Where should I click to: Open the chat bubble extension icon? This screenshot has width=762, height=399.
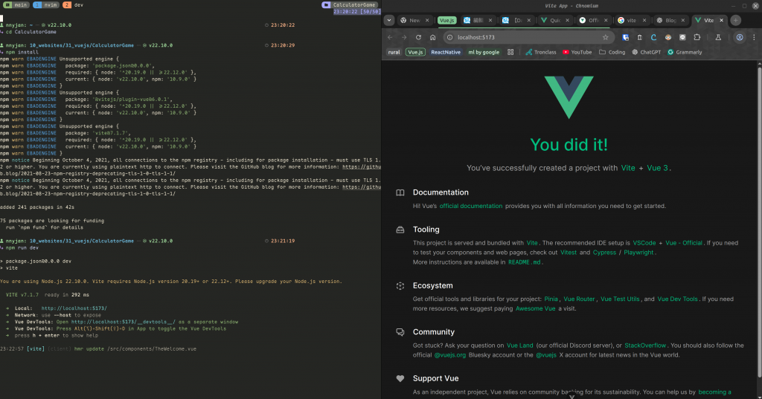tap(682, 37)
